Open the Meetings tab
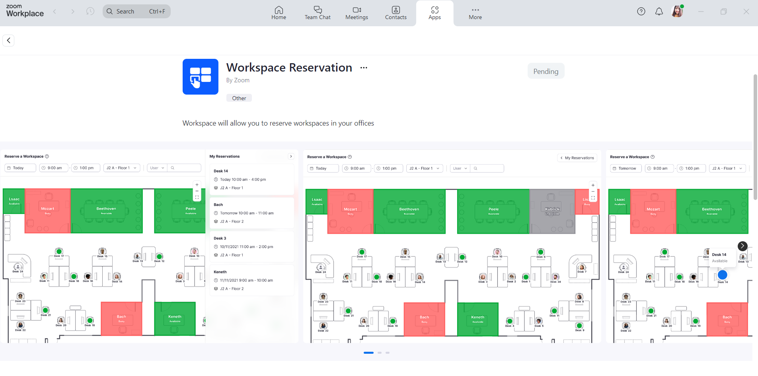 (x=357, y=13)
